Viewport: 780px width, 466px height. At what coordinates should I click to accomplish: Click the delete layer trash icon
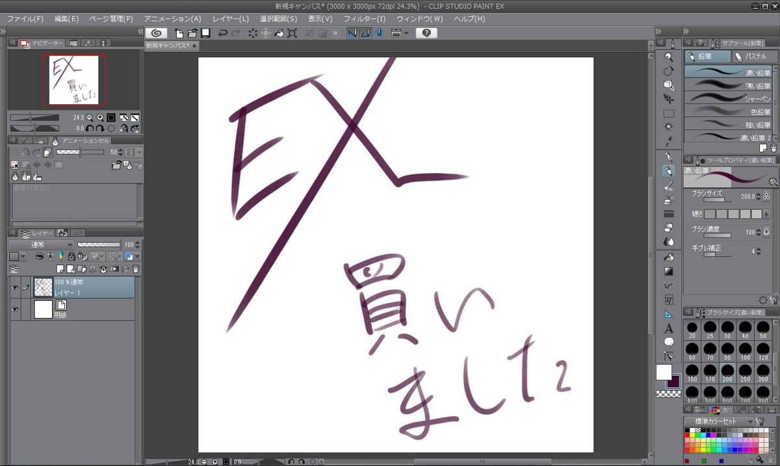[x=136, y=268]
